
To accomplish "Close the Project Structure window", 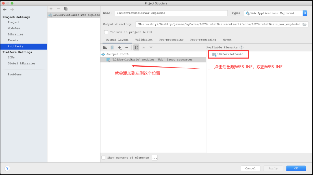I will 3,3.
